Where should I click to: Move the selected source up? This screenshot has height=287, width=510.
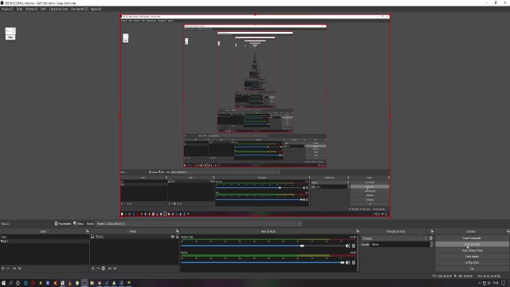110,269
